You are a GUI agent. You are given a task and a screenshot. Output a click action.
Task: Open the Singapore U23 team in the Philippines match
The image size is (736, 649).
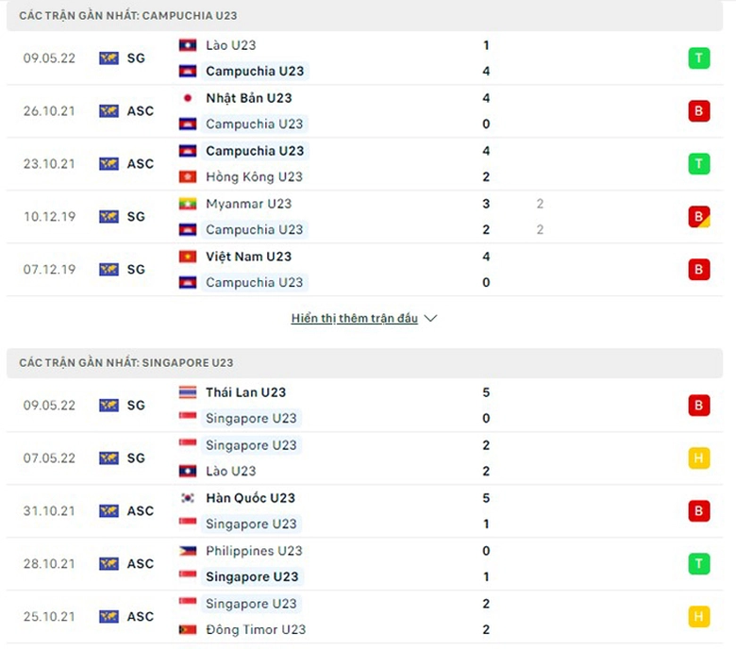point(252,576)
